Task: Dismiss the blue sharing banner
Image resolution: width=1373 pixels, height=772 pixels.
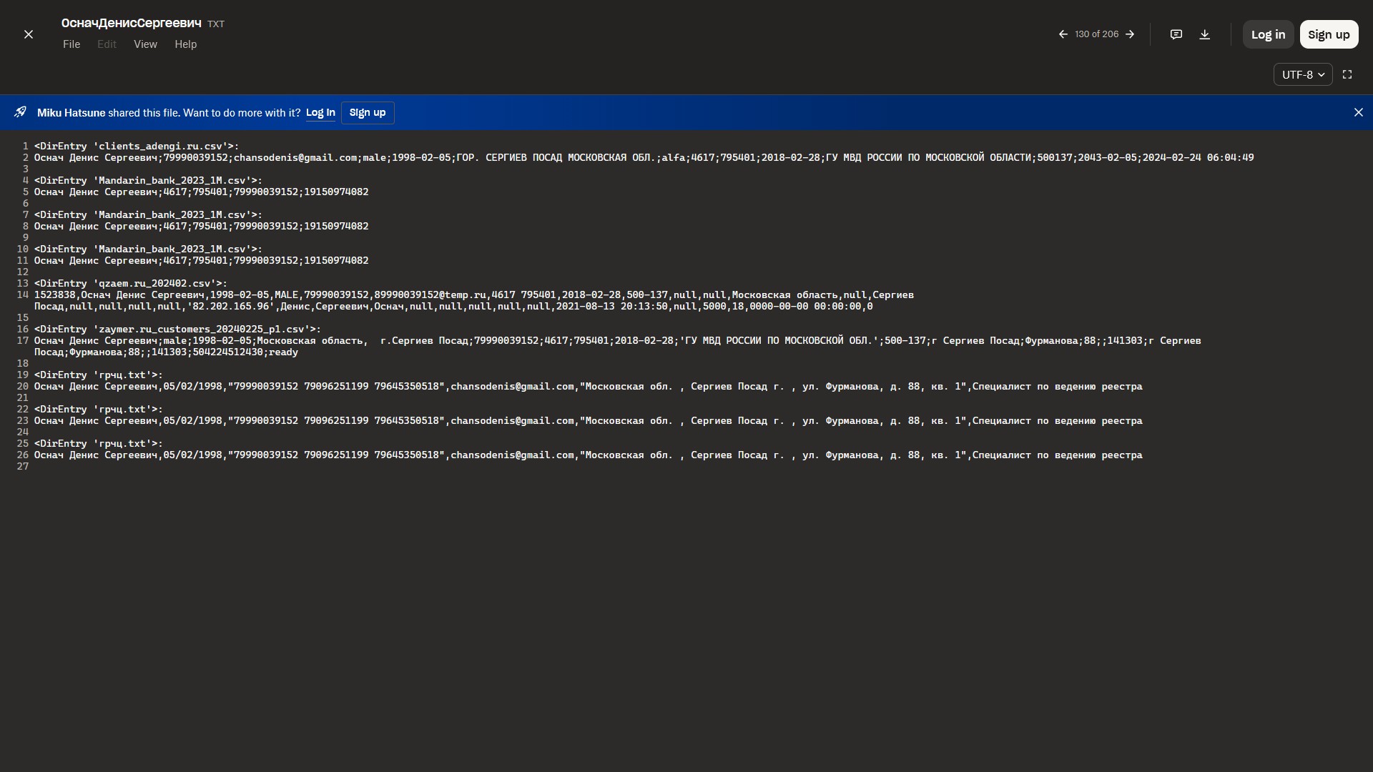Action: pos(1358,112)
